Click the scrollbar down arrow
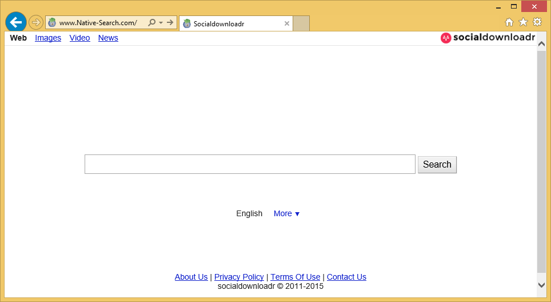 (x=541, y=285)
